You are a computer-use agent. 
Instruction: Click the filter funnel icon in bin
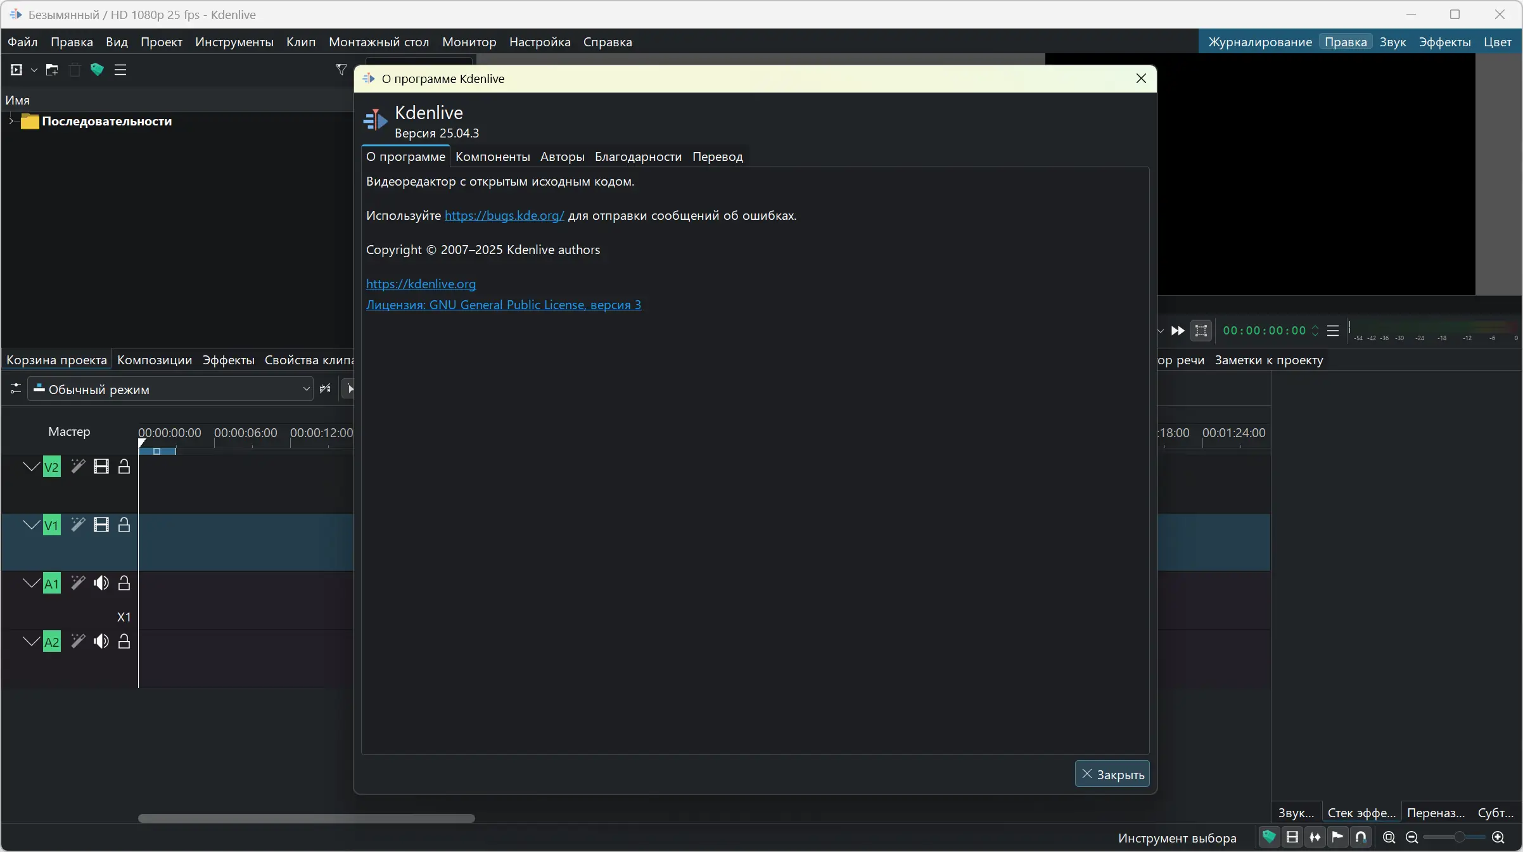[x=341, y=70]
